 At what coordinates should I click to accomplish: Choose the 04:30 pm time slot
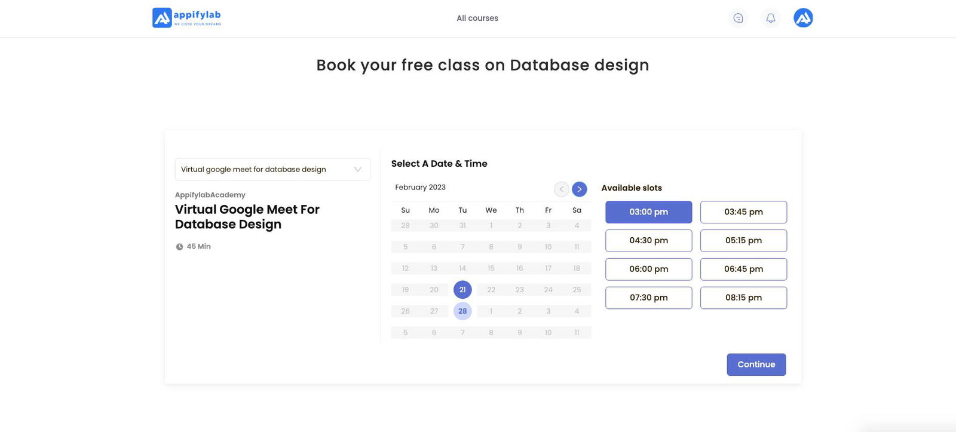(x=648, y=241)
